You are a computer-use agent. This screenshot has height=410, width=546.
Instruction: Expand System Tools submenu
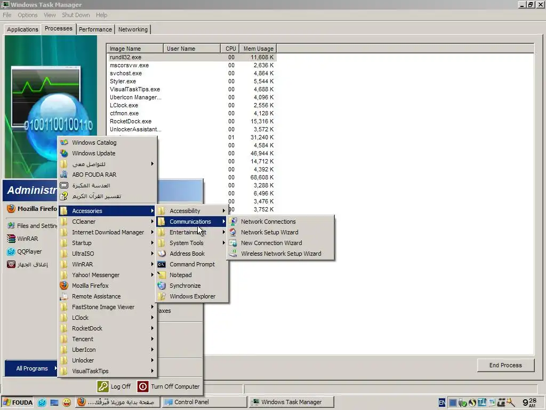192,243
